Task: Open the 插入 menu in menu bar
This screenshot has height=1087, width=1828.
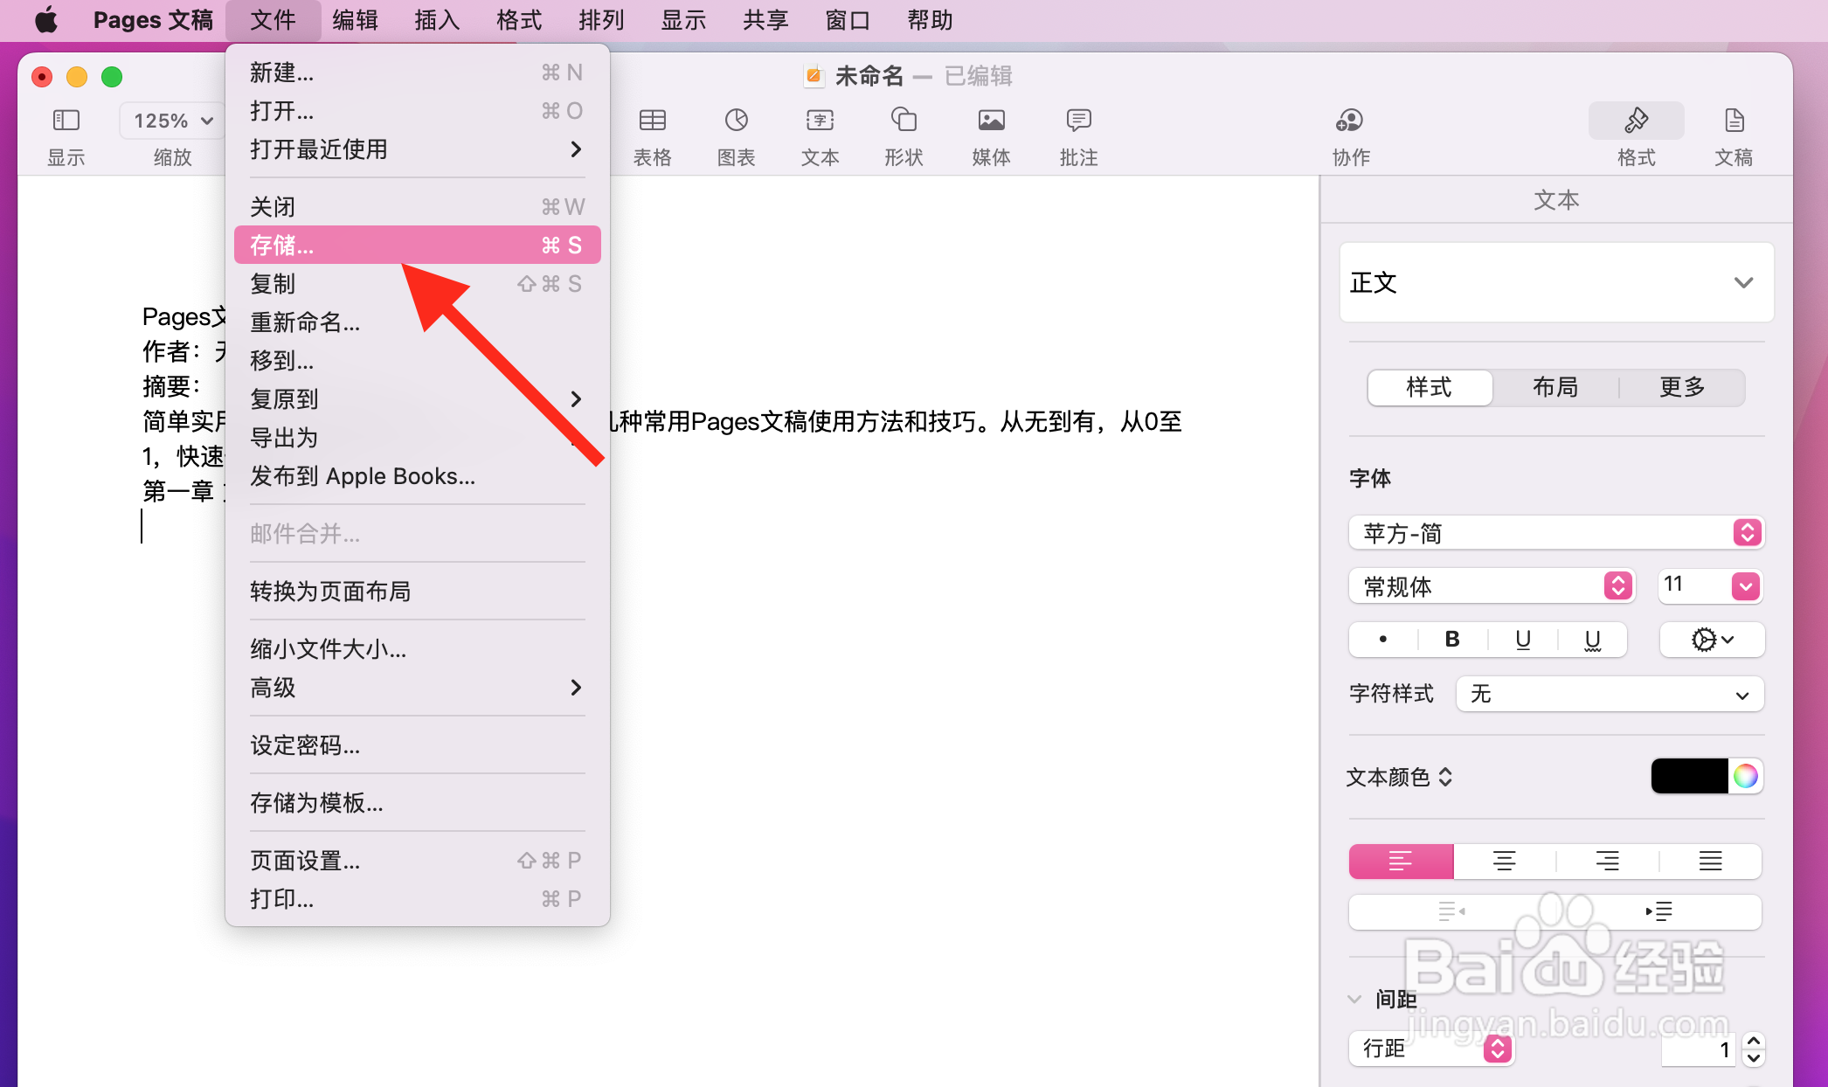Action: click(437, 20)
